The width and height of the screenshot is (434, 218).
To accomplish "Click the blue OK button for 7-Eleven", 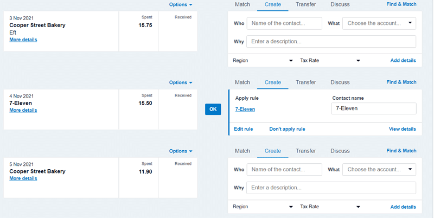I will click(213, 110).
